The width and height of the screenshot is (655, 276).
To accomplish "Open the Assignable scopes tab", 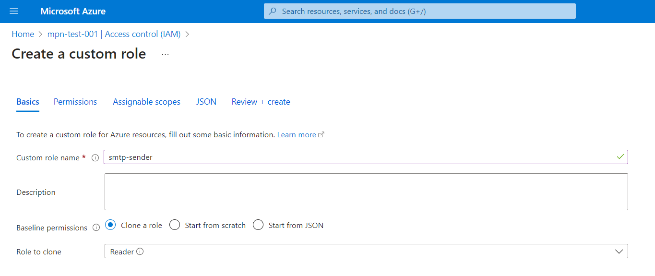I will [146, 102].
